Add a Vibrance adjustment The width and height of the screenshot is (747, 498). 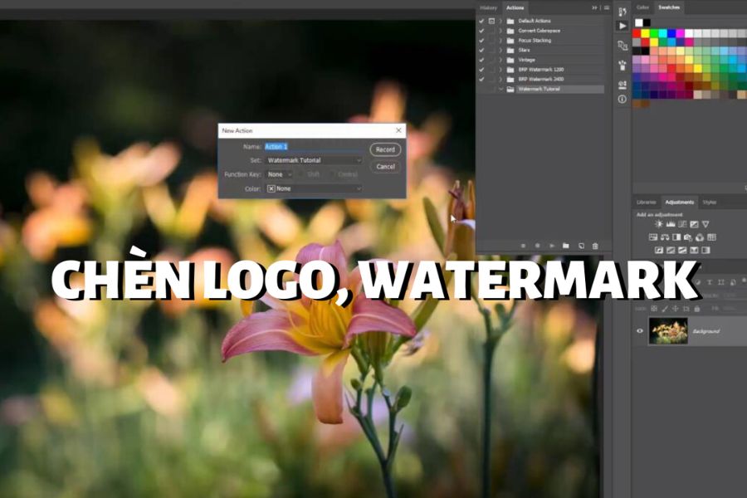coord(705,224)
